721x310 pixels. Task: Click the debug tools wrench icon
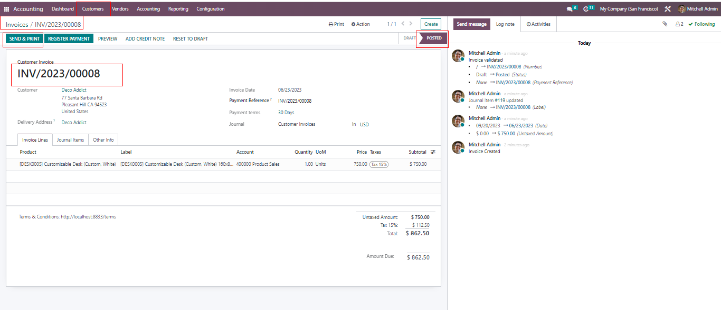pos(668,9)
